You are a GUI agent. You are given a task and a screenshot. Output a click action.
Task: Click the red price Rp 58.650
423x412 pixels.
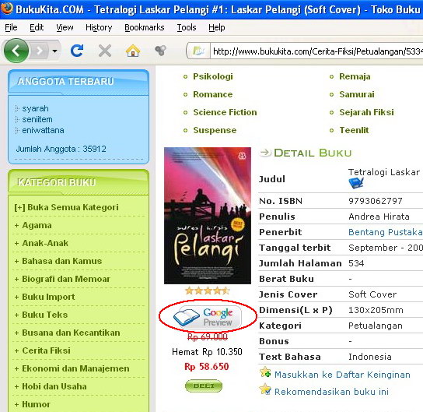click(207, 367)
